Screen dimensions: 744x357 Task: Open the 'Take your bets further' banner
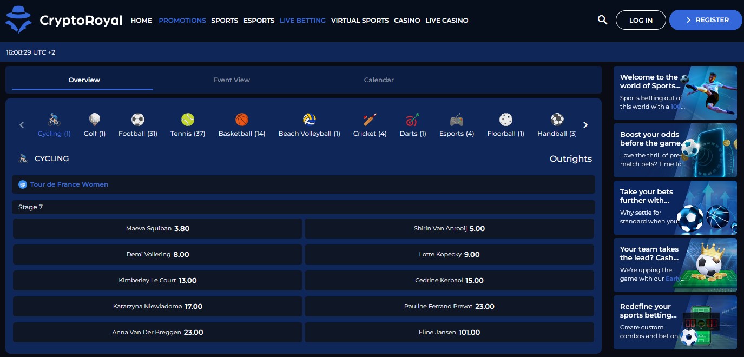675,208
